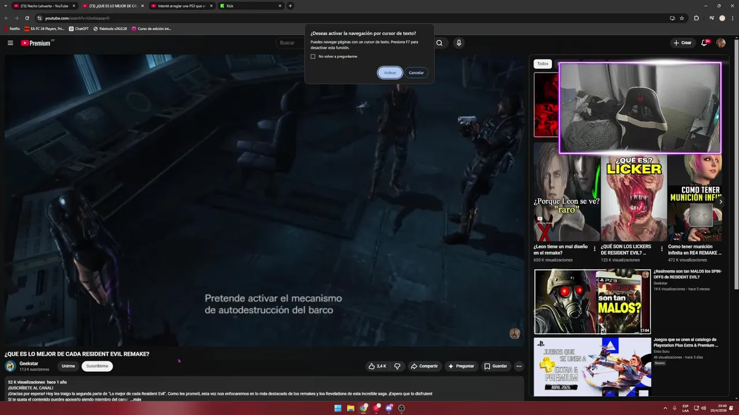Viewport: 739px width, 415px height.
Task: Click the Crear button
Action: tap(682, 43)
